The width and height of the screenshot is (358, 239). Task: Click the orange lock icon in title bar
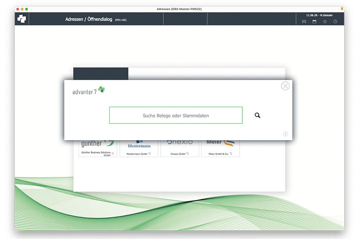click(x=342, y=9)
